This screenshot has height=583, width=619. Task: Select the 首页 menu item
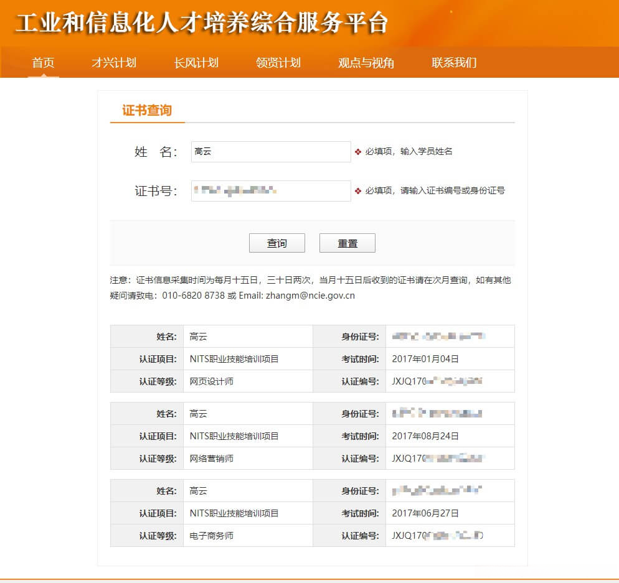42,63
